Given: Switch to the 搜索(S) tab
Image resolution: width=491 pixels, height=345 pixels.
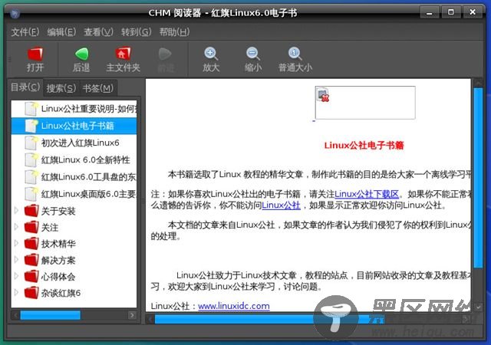Looking at the screenshot, I should pos(61,88).
